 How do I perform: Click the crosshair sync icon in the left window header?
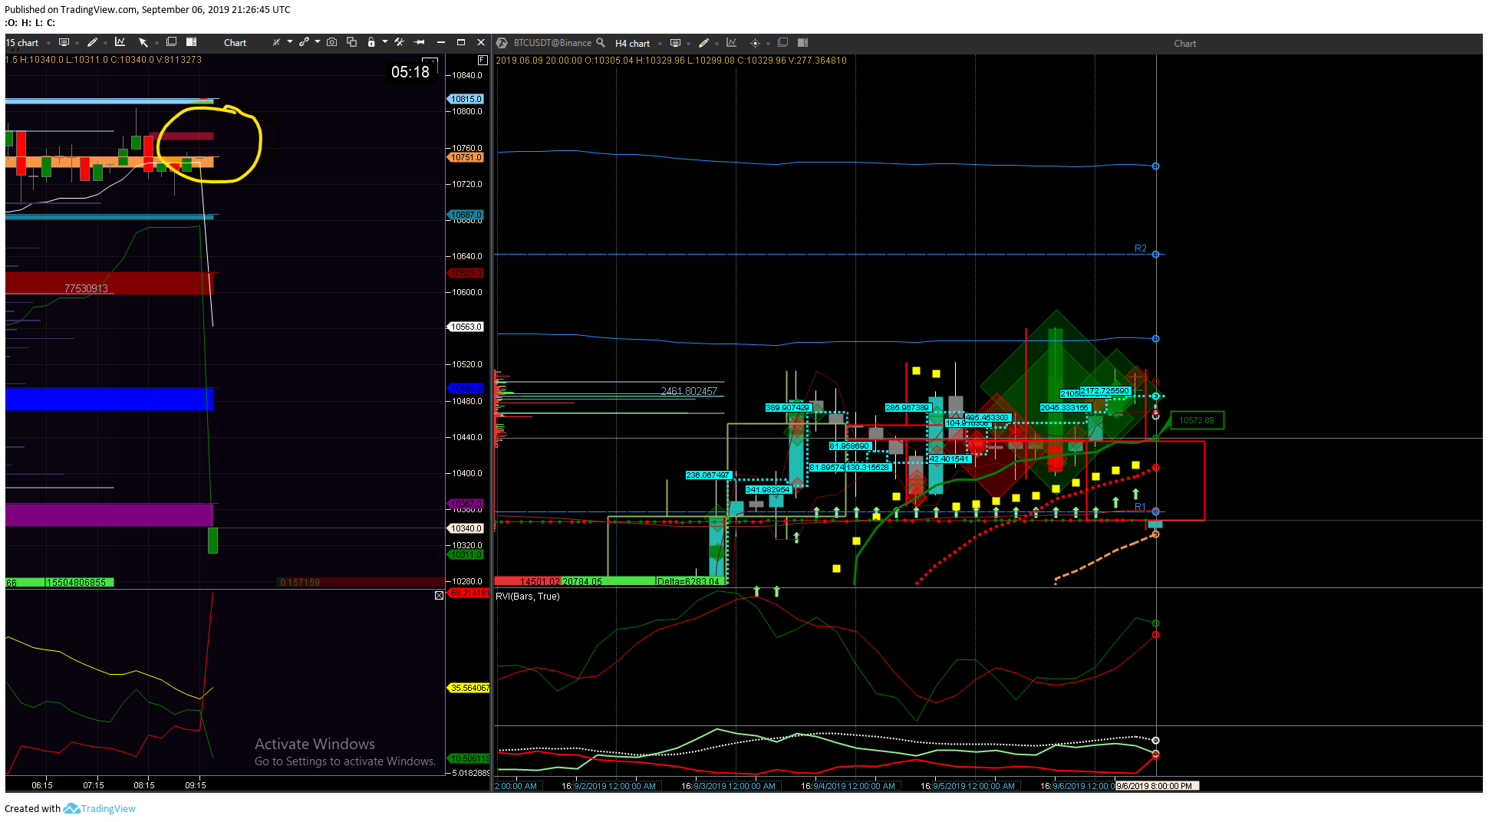(276, 42)
